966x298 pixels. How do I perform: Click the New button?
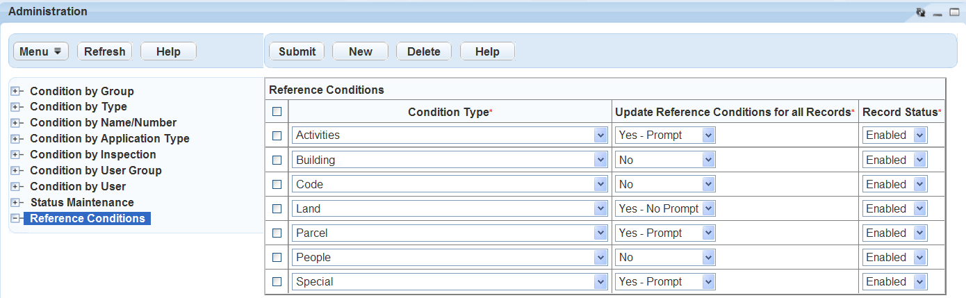point(360,51)
